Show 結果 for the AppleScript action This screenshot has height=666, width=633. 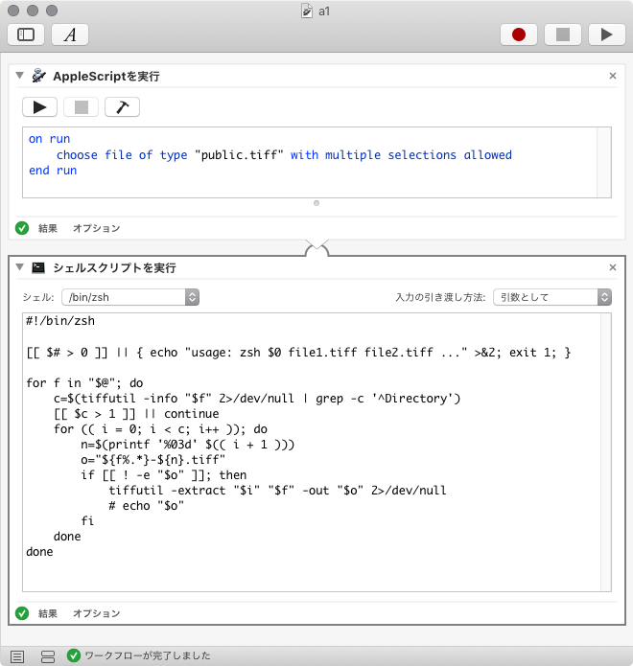(x=48, y=228)
